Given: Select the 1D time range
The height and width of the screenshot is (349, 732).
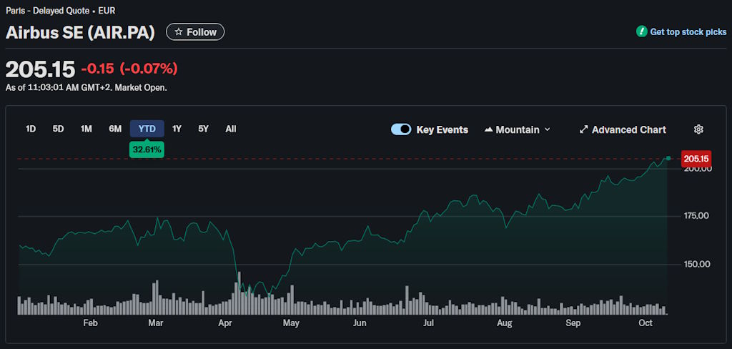Looking at the screenshot, I should click(31, 129).
